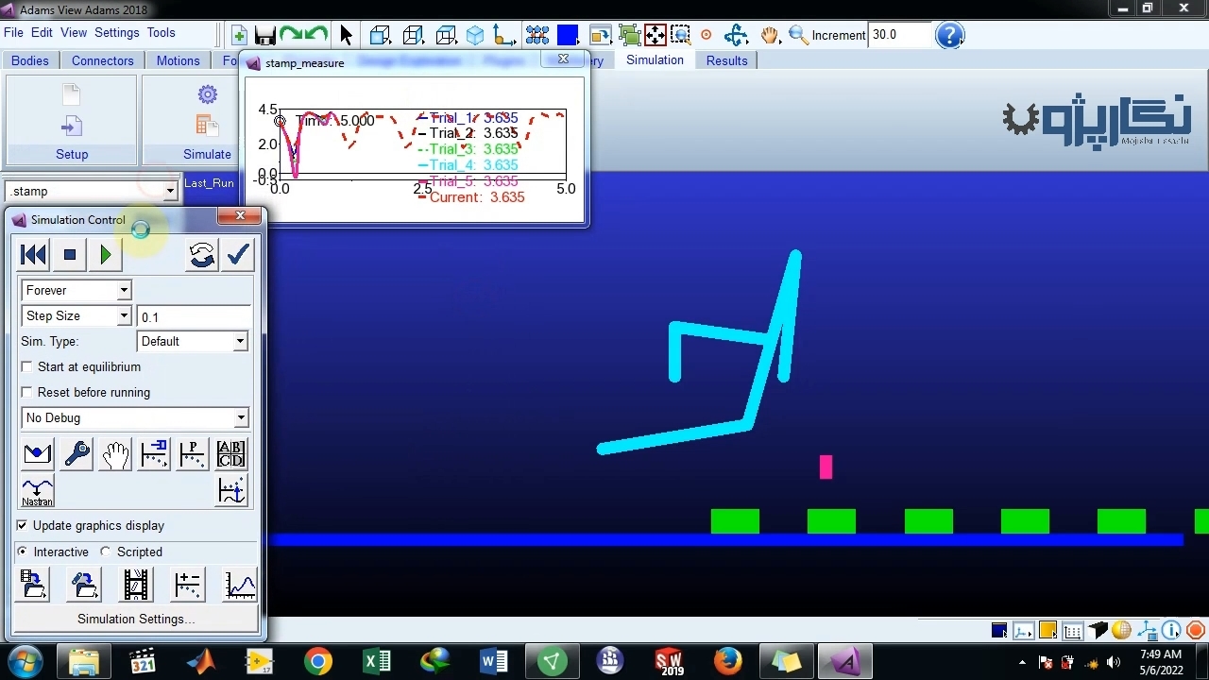Image resolution: width=1209 pixels, height=680 pixels.
Task: Click the film strip animation icon
Action: click(136, 586)
